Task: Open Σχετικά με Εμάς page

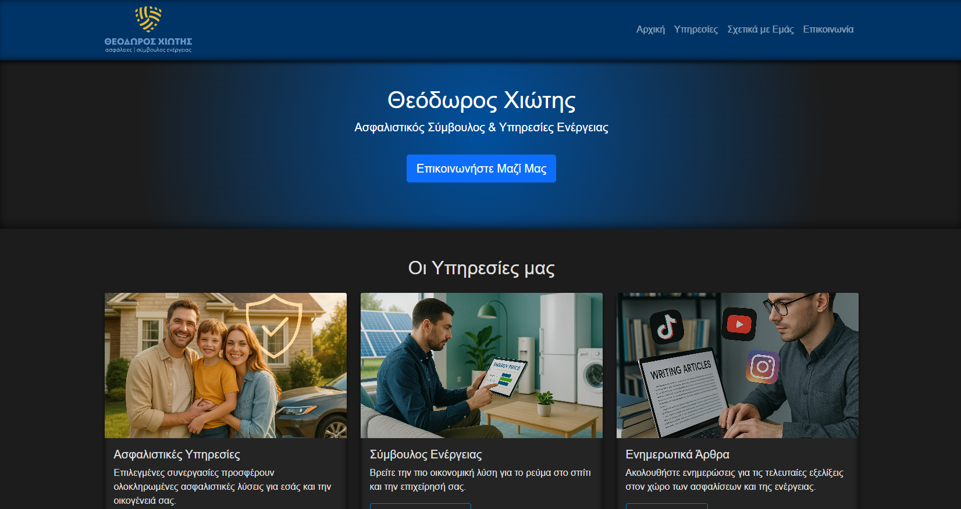Action: [760, 30]
